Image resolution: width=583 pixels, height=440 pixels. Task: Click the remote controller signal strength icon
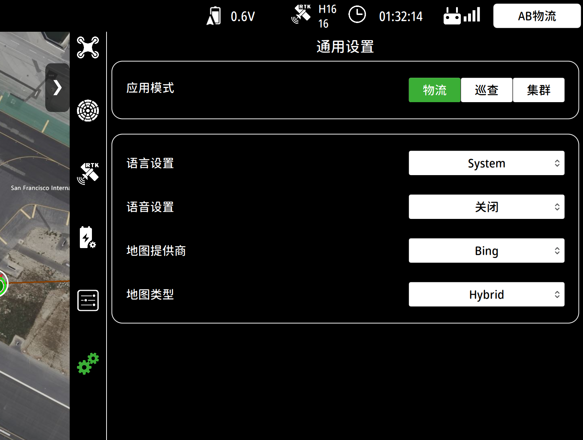pyautogui.click(x=462, y=16)
